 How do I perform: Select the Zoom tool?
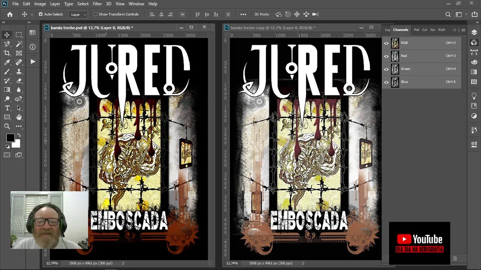pyautogui.click(x=7, y=126)
